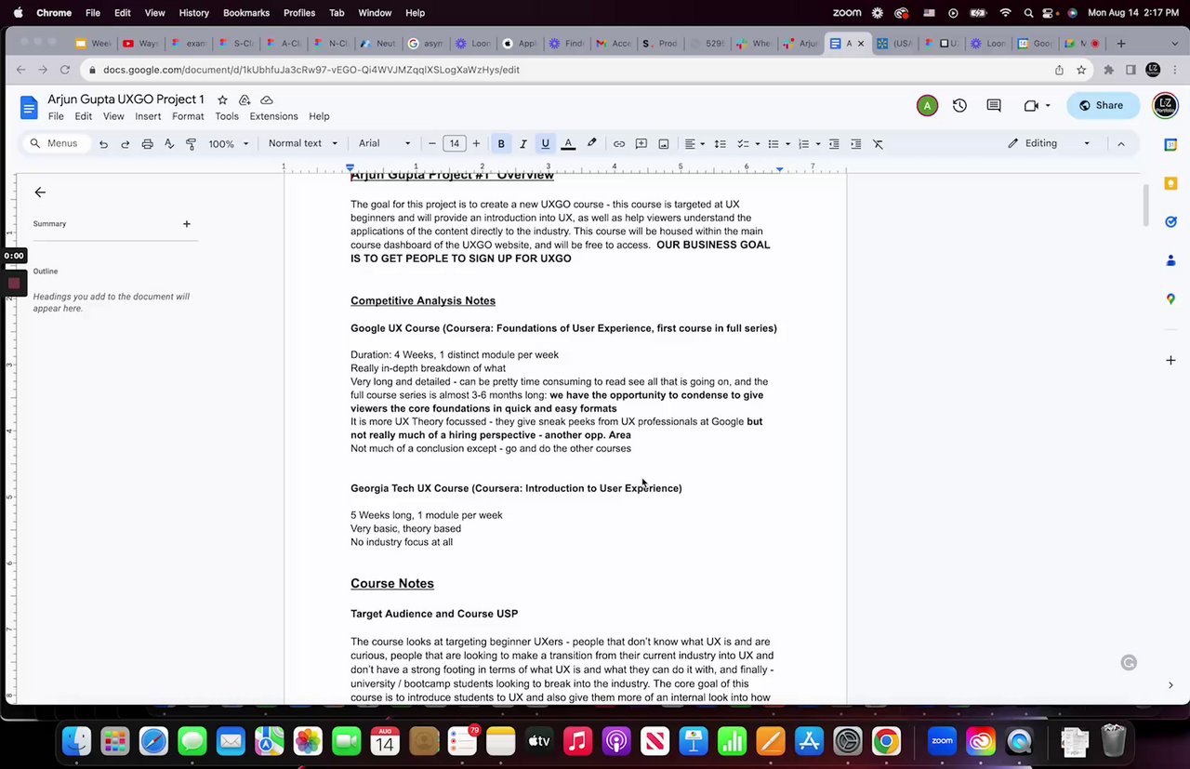Screen dimensions: 1190x769
Task: Open a new Chrome tab
Action: [1121, 43]
